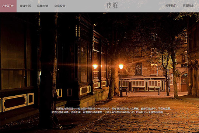Click the large dark tree trunk on the left

[49, 71]
